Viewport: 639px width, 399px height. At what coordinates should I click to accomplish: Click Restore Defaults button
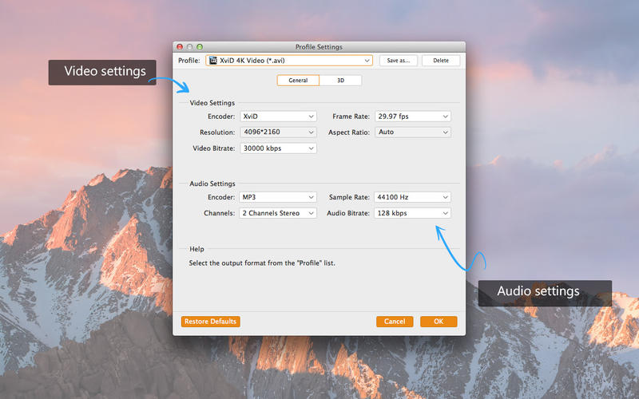tap(210, 322)
